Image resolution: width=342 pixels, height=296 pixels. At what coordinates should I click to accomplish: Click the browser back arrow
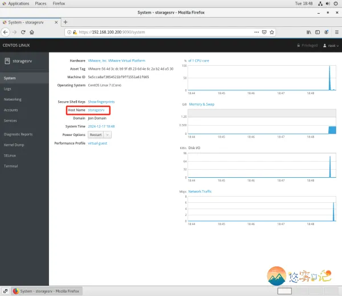5,32
